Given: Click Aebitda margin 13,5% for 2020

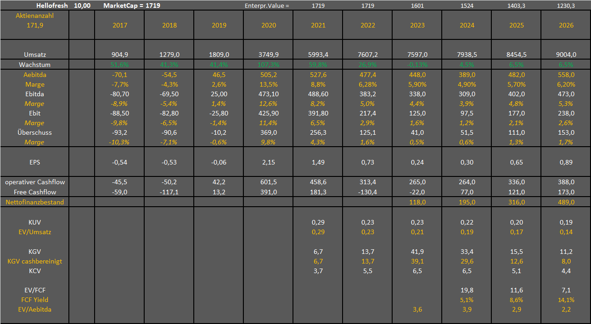Looking at the screenshot, I should coord(269,84).
